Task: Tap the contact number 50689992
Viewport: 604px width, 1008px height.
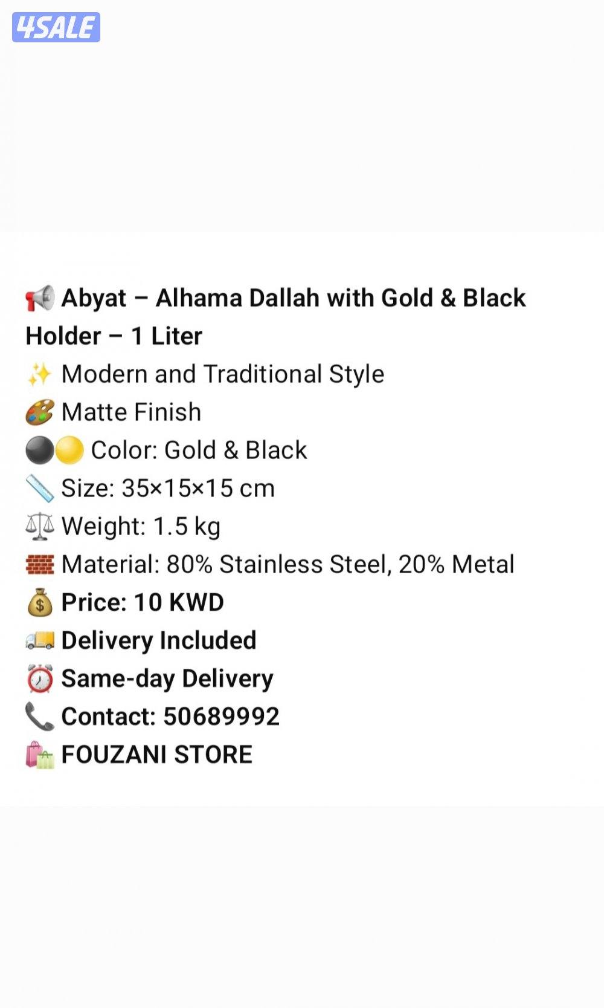Action: point(221,717)
